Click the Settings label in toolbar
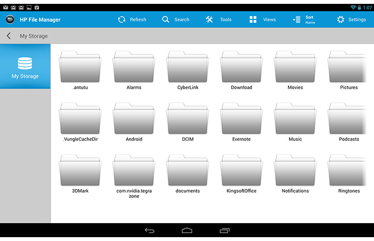The image size is (374, 241). pos(357,20)
